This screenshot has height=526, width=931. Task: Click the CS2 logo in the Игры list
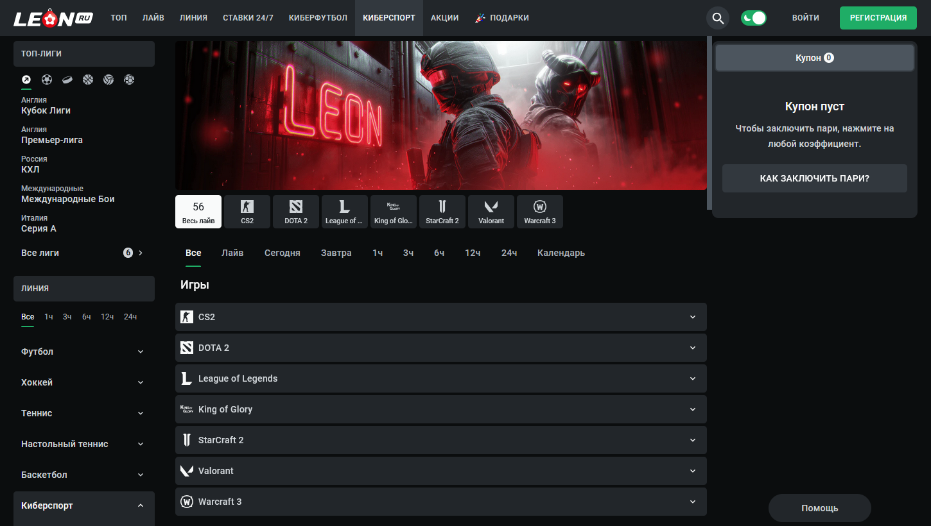(x=187, y=317)
